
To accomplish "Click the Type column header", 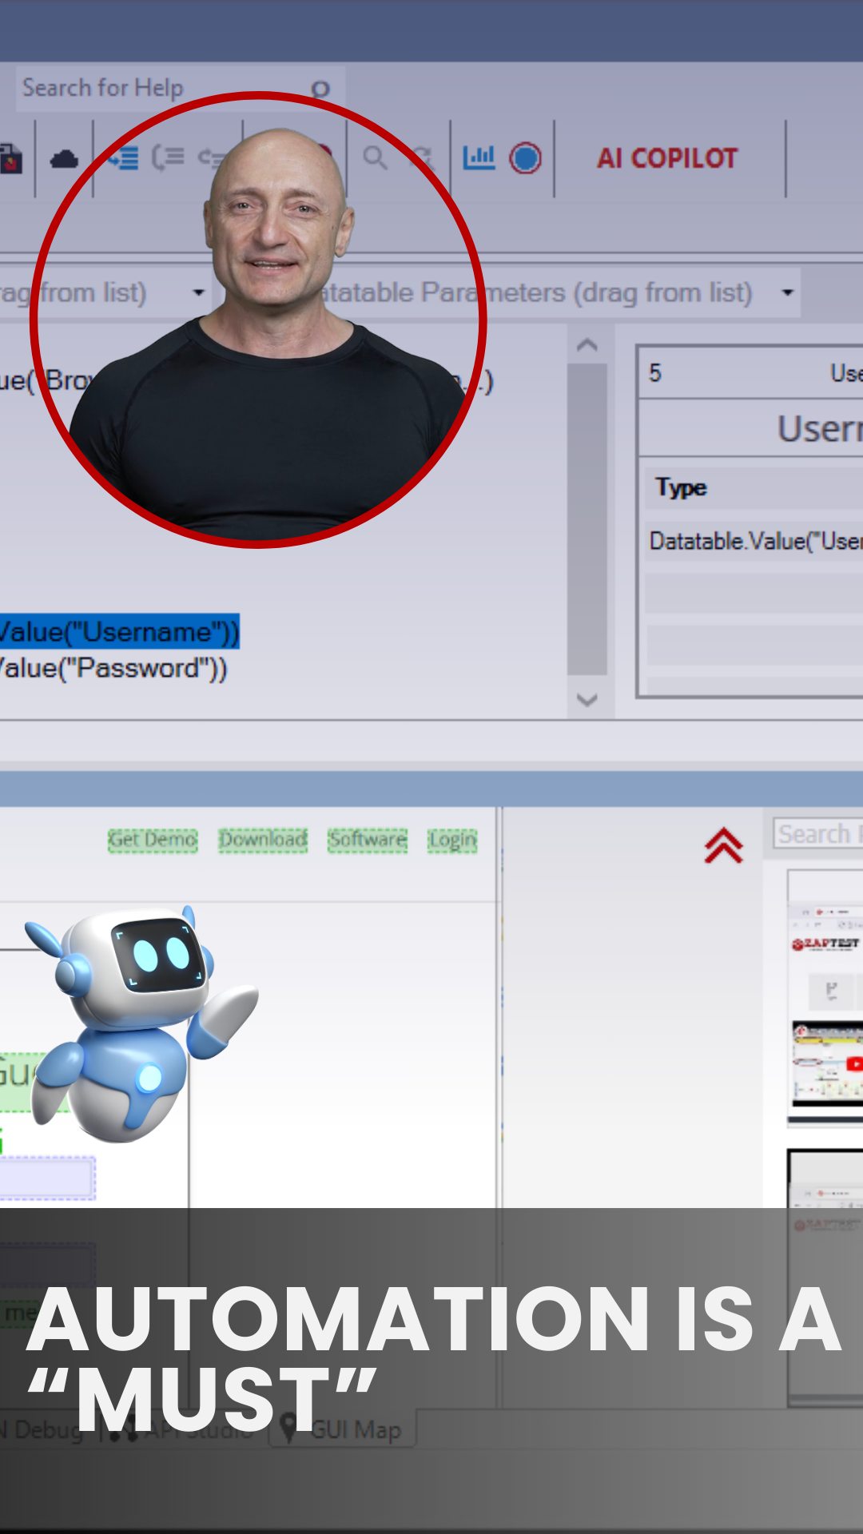I will coord(682,487).
